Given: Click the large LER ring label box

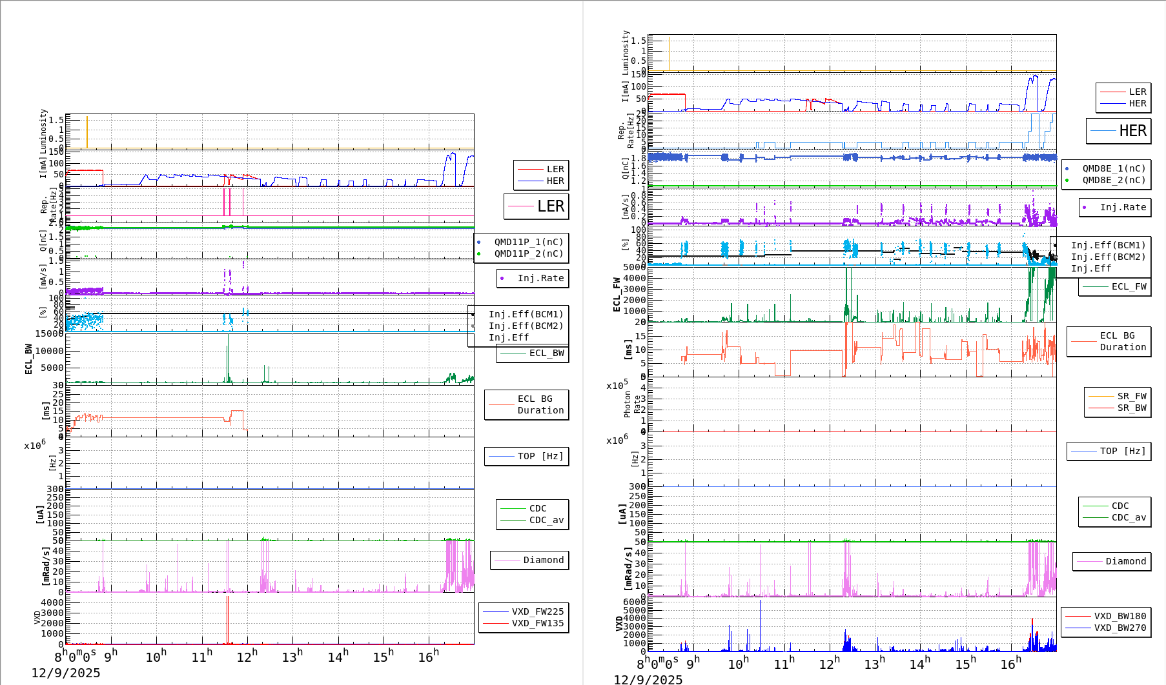Looking at the screenshot, I should 537,206.
